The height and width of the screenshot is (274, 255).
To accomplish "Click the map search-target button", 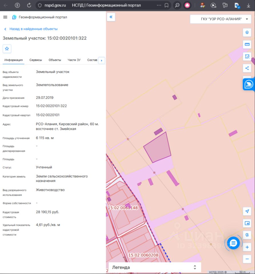I will point(247,235).
